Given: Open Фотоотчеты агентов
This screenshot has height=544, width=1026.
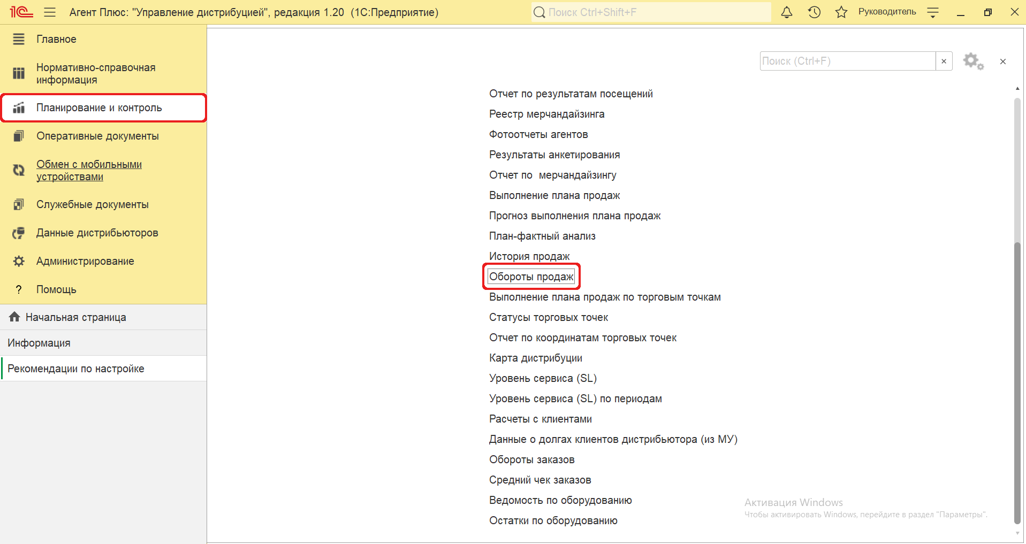Looking at the screenshot, I should (x=538, y=134).
